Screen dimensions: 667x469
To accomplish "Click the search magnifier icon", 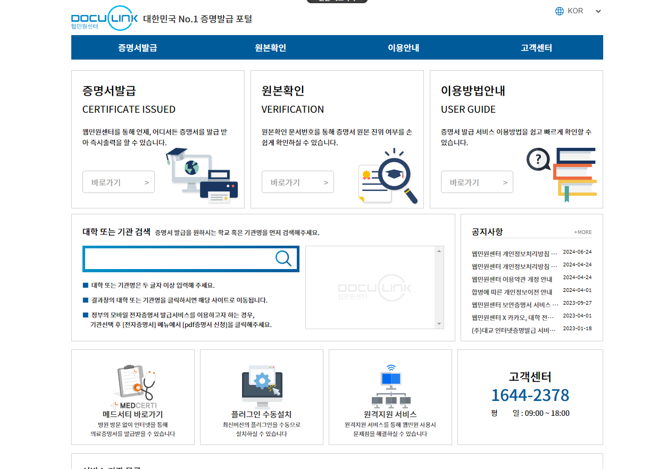I will [x=282, y=258].
